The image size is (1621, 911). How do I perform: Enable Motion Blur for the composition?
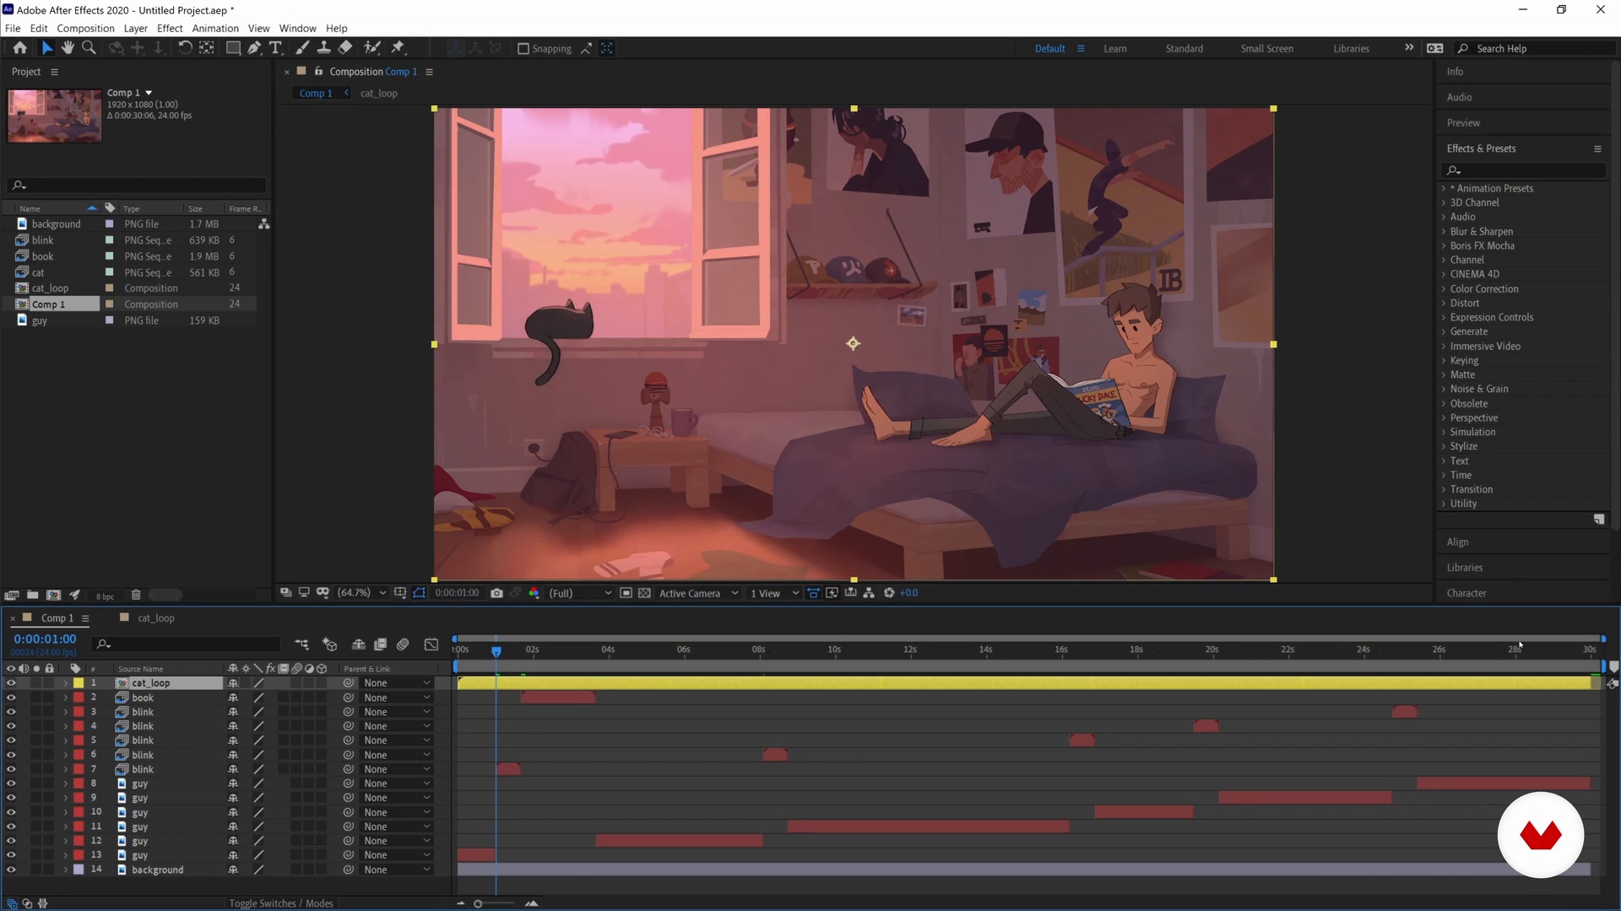coord(404,644)
